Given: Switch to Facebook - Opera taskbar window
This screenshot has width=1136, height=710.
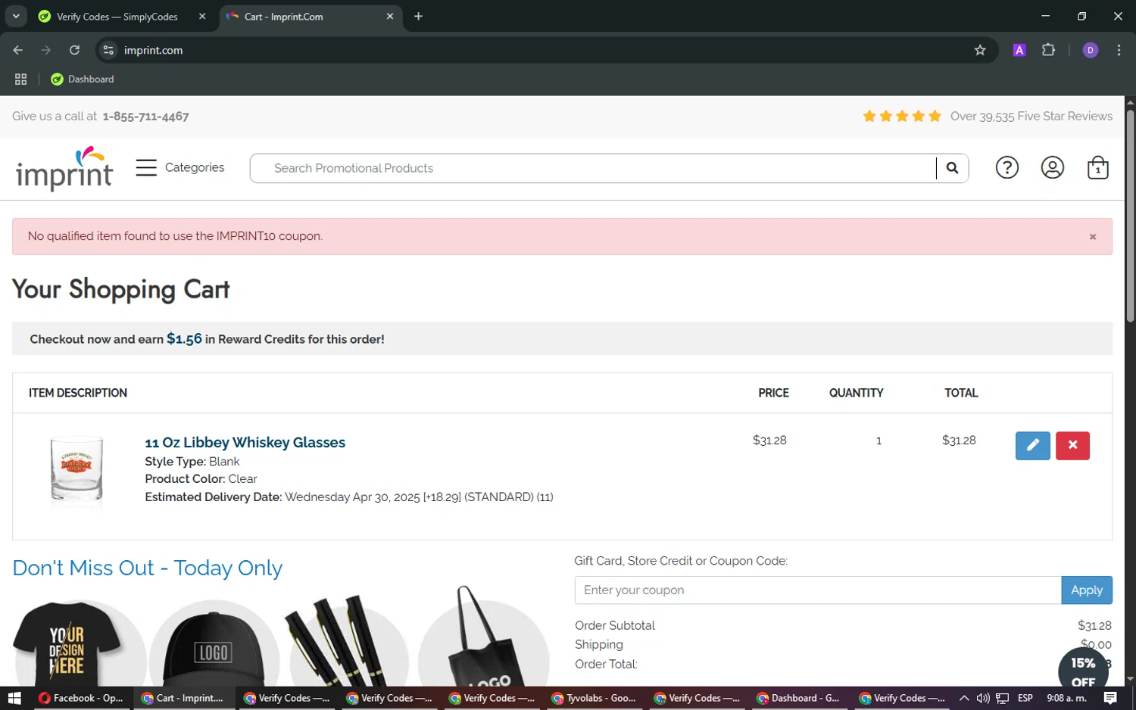Looking at the screenshot, I should [82, 698].
